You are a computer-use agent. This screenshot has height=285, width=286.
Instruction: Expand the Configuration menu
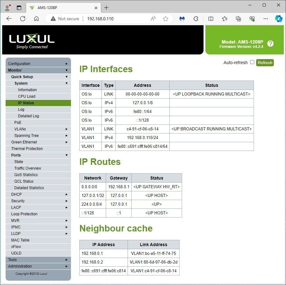click(38, 64)
